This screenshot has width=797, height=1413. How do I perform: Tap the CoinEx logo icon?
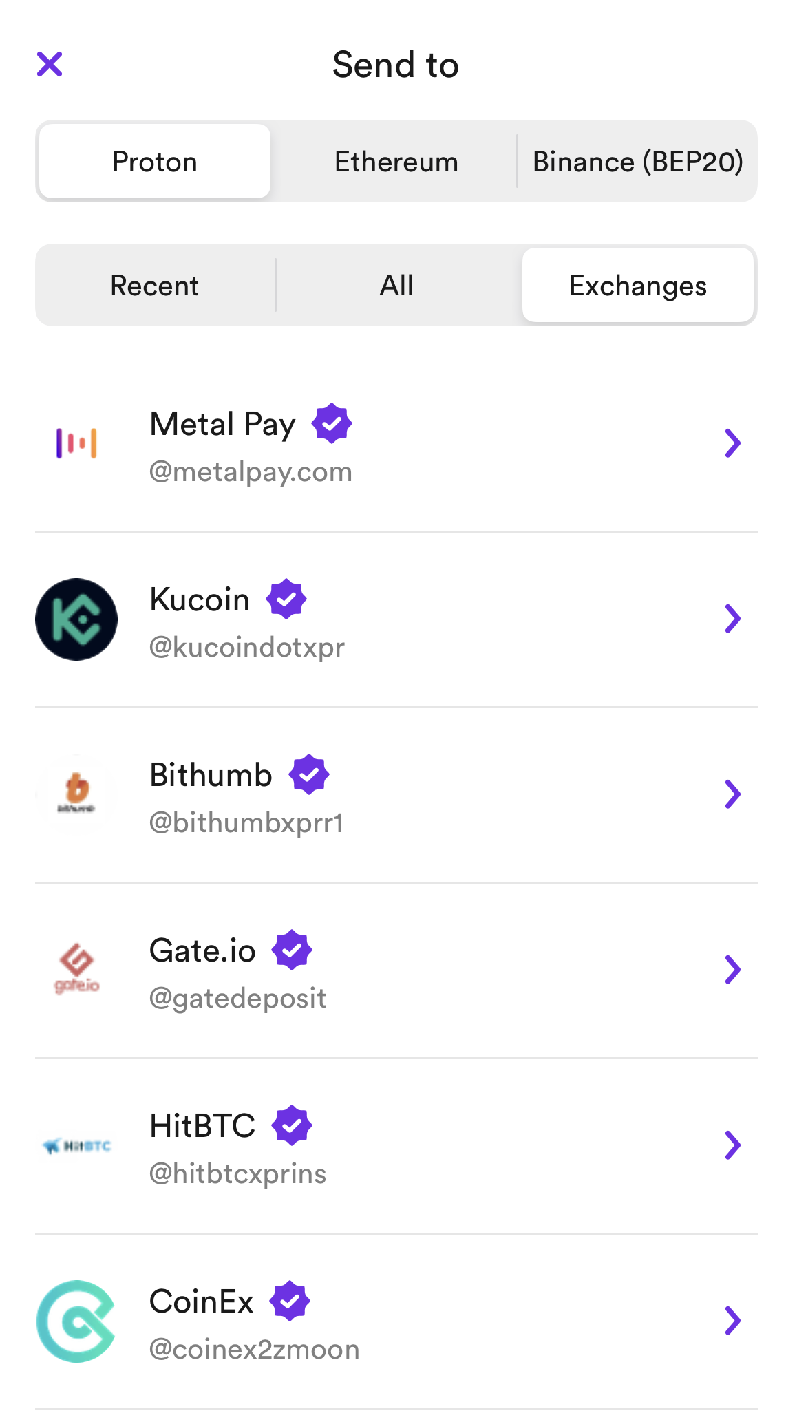point(76,1321)
